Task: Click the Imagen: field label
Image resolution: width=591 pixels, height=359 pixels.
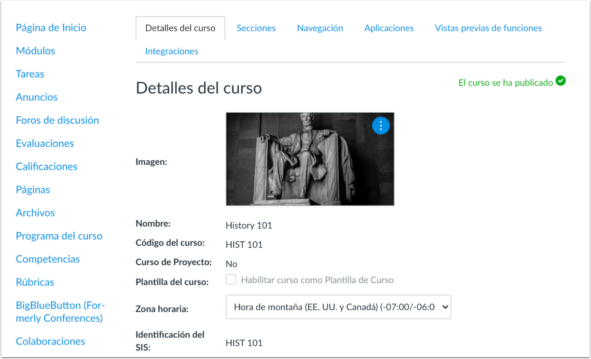Action: [151, 162]
